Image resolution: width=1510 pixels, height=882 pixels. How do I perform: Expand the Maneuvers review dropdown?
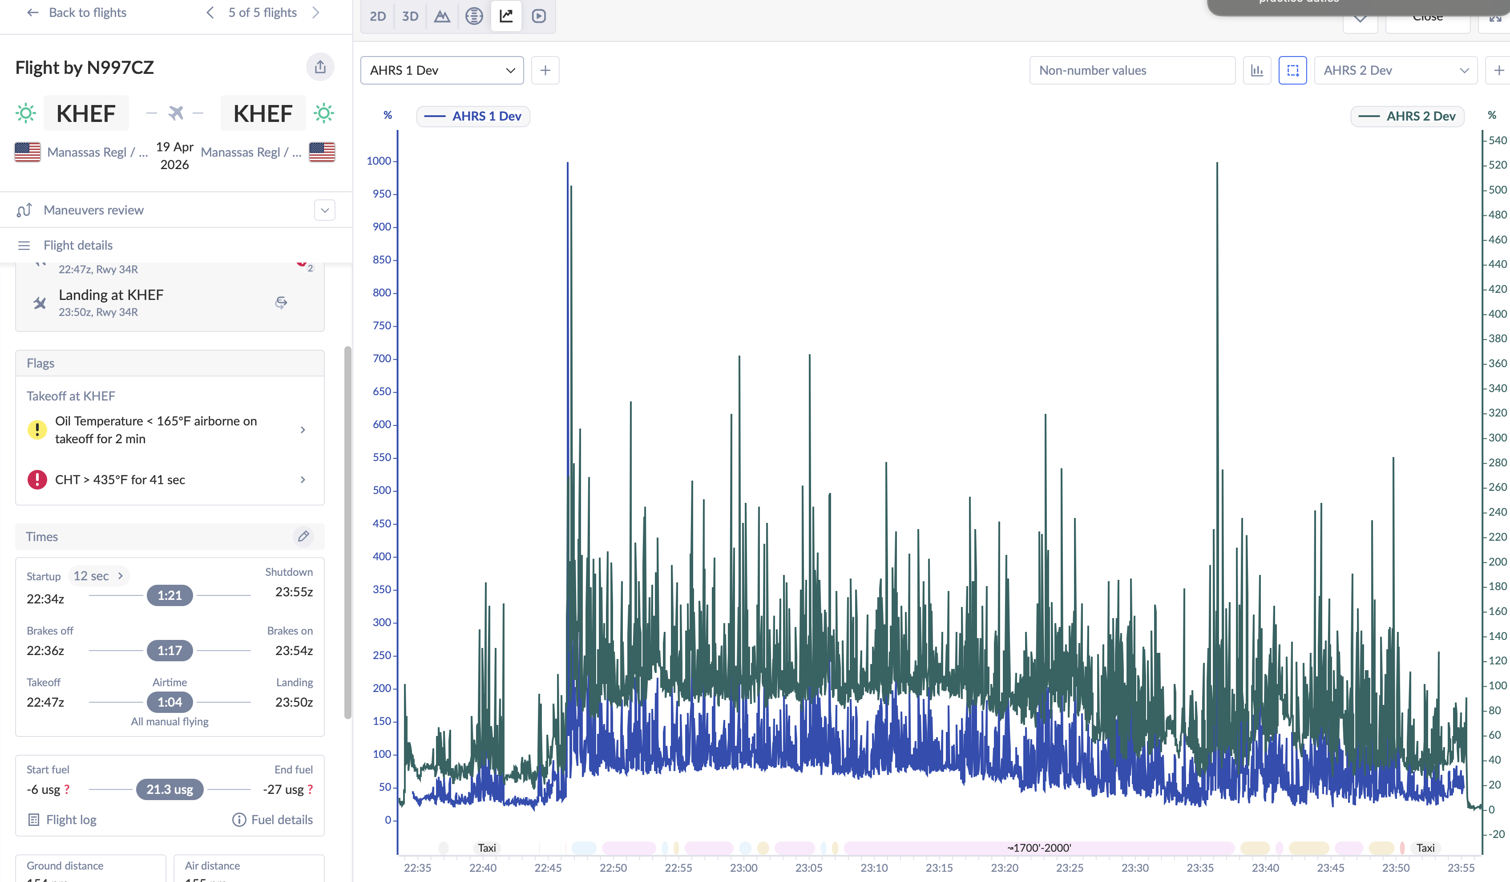coord(325,210)
